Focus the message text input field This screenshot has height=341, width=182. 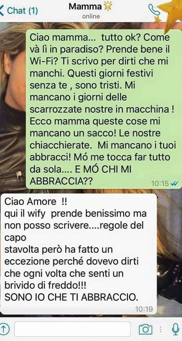(x=72, y=329)
